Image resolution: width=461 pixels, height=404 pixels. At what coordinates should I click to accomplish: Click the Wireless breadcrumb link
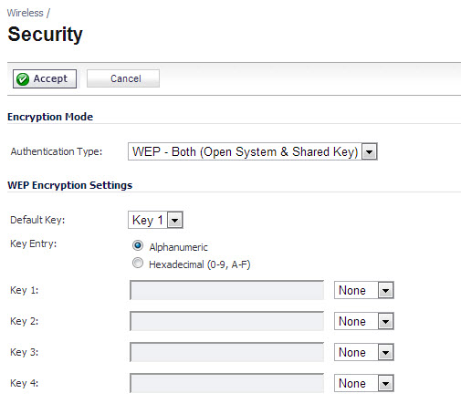point(26,13)
